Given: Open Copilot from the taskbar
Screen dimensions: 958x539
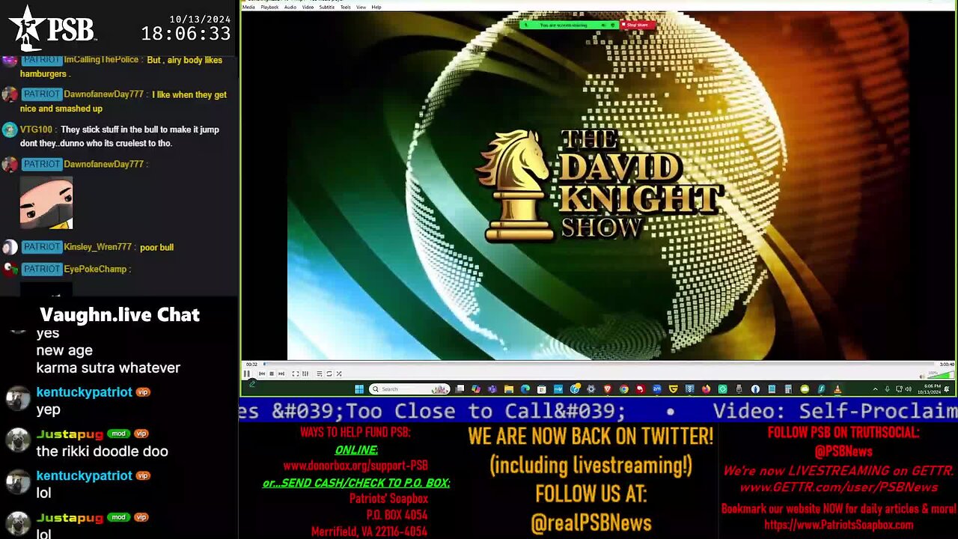Looking at the screenshot, I should 476,389.
